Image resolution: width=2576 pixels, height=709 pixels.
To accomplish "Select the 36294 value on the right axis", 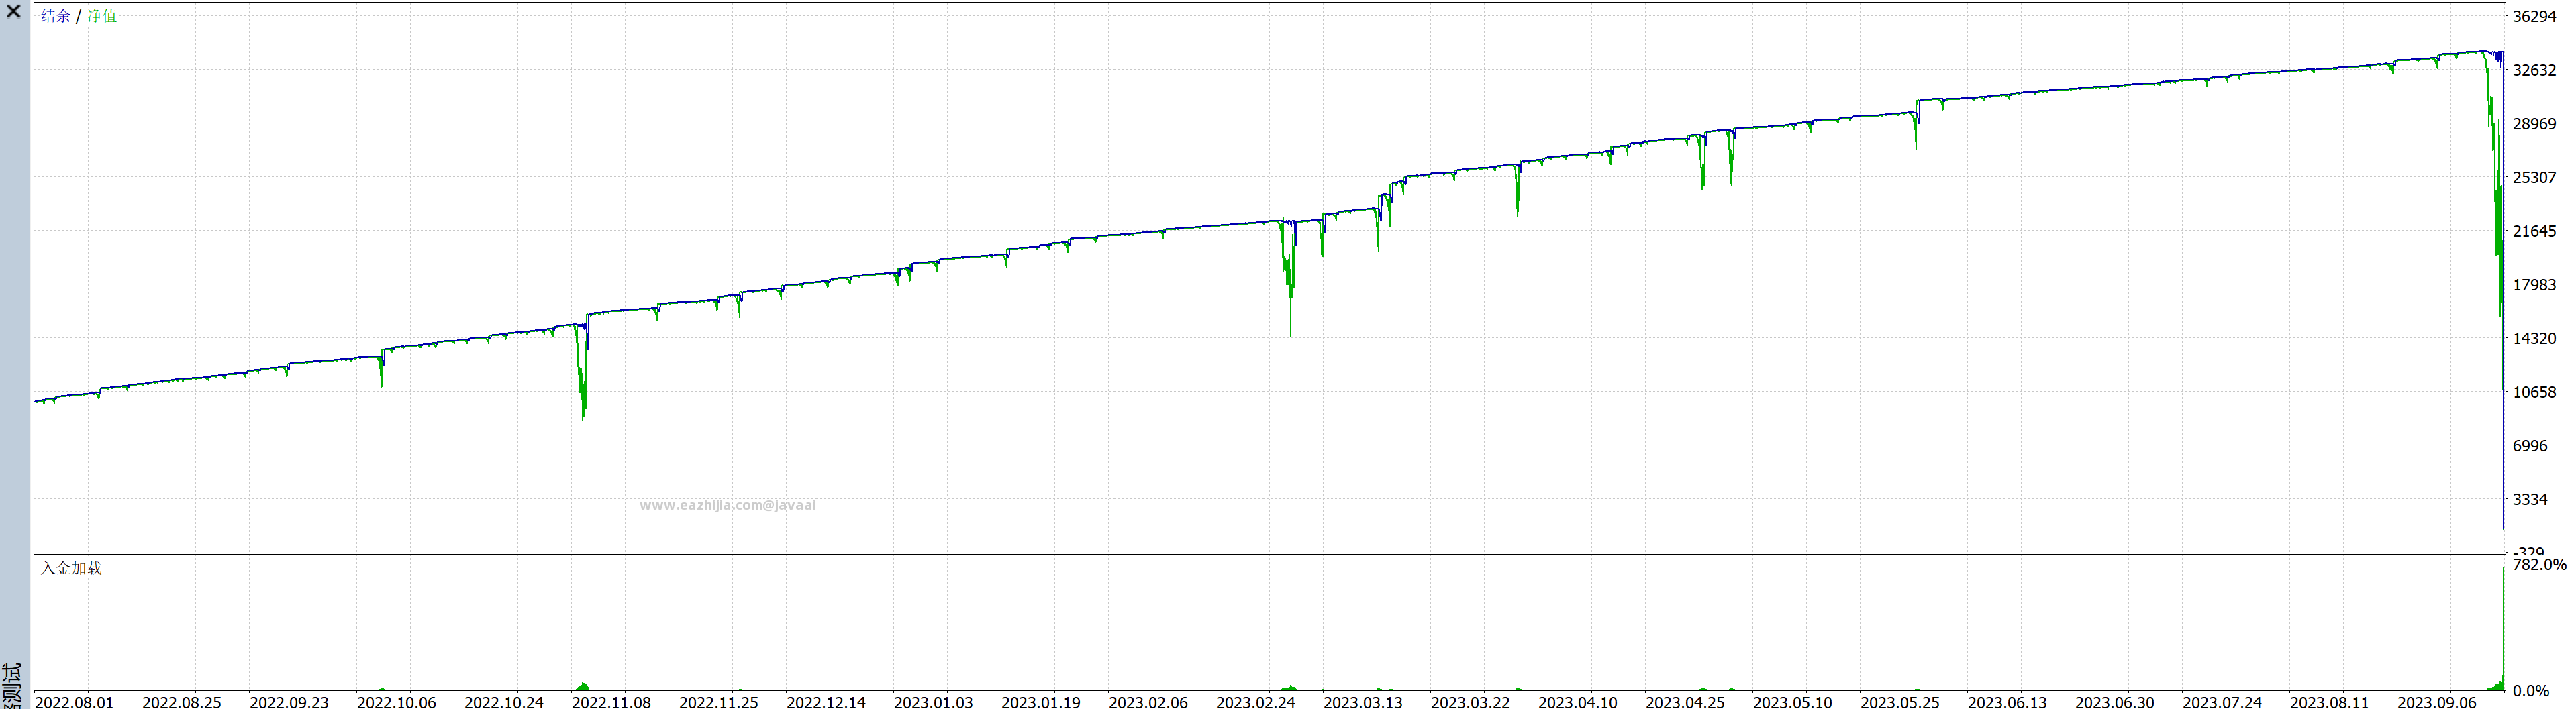I will click(x=2534, y=17).
